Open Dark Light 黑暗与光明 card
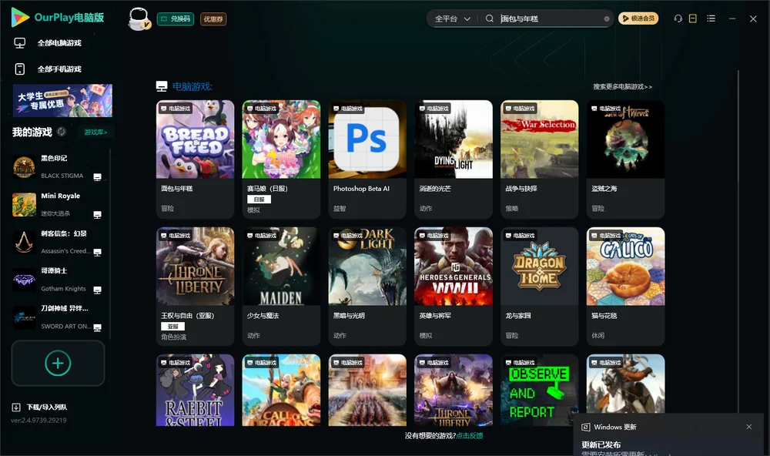Viewport: 770px width, 456px height. tap(367, 287)
